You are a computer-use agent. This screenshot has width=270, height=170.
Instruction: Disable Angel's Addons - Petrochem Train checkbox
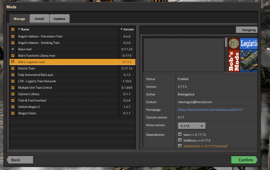13,36
